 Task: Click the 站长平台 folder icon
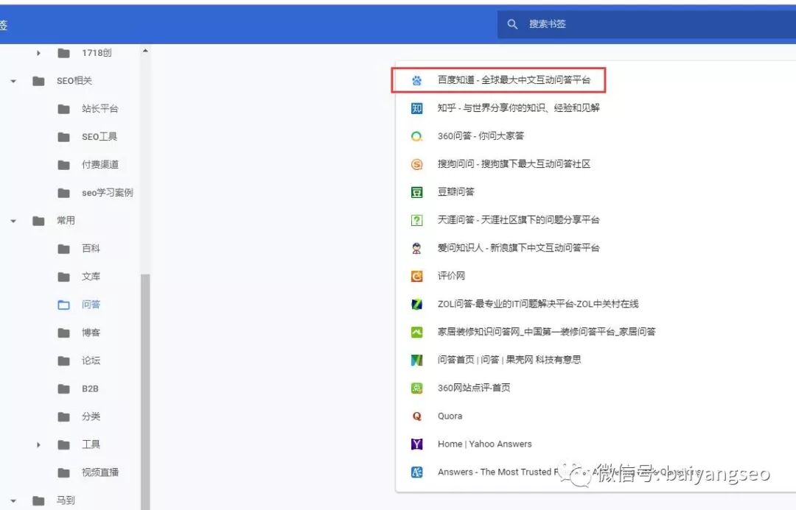64,108
